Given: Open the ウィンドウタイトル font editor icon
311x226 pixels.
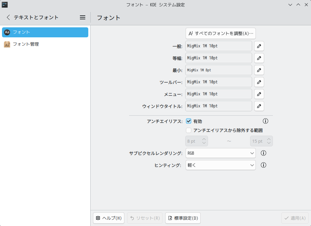Looking at the screenshot, I should [259, 106].
